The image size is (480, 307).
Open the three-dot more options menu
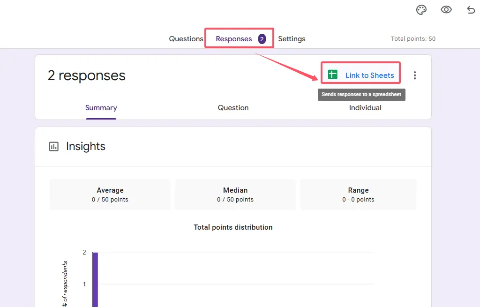click(x=414, y=75)
